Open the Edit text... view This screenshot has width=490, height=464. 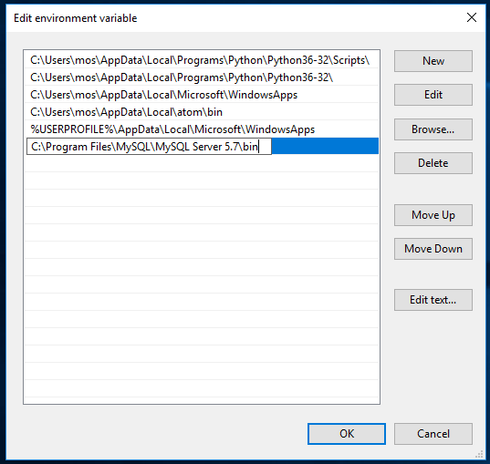click(x=433, y=300)
